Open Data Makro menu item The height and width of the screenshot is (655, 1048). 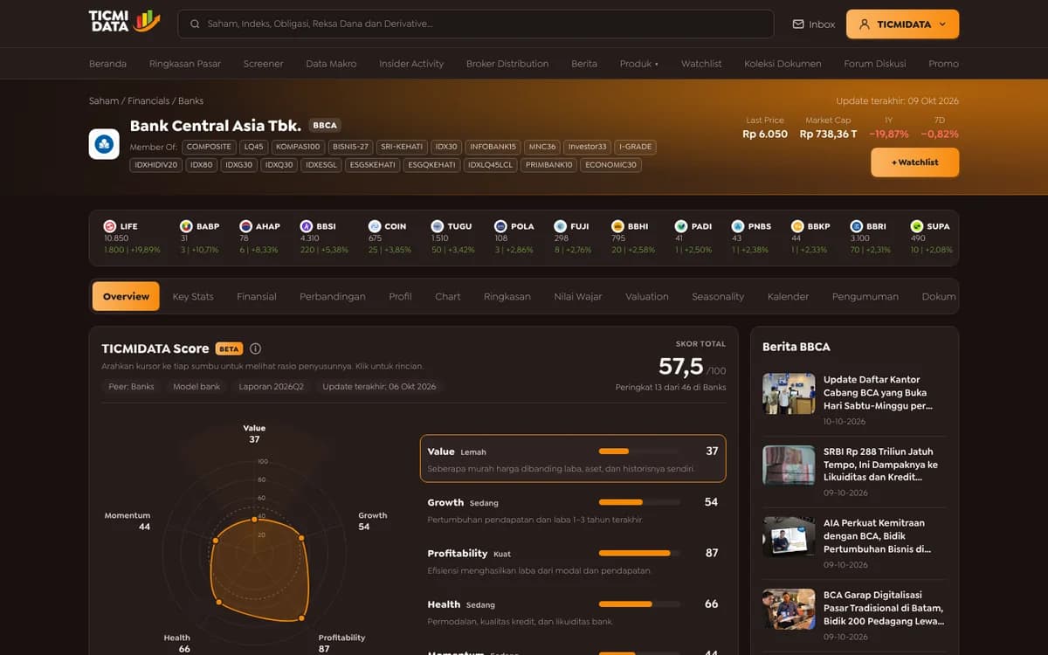point(331,64)
